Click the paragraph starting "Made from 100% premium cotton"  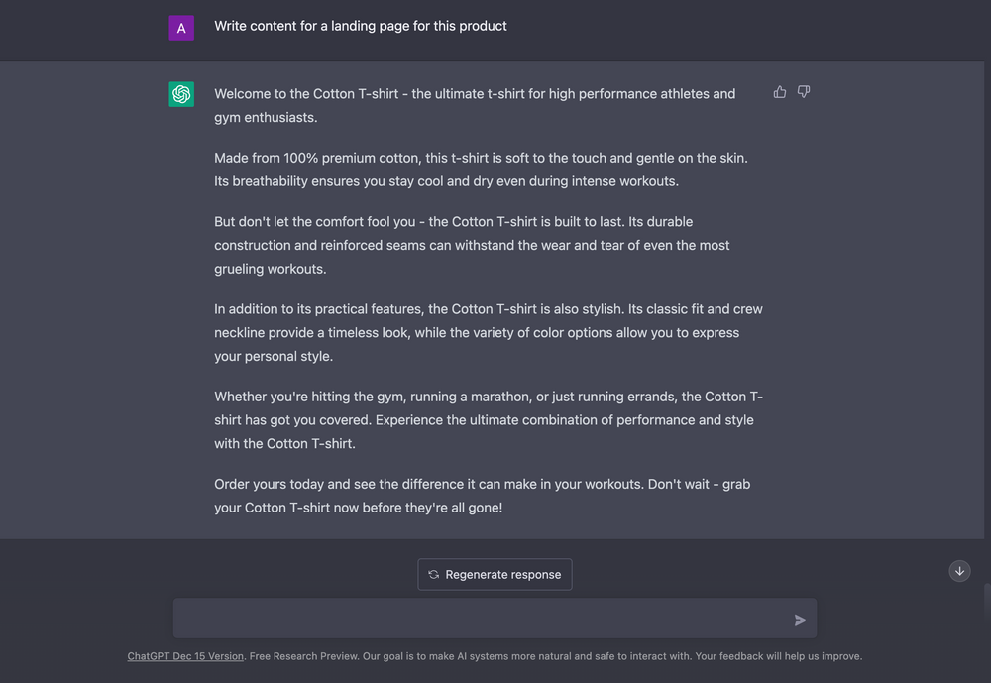point(481,170)
